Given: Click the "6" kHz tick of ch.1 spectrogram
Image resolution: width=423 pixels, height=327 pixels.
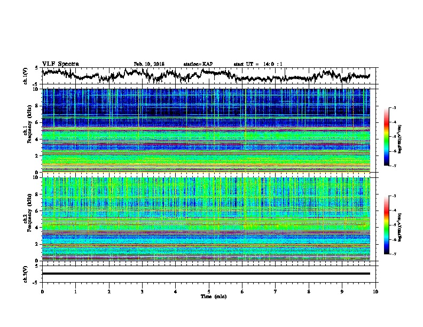Looking at the screenshot, I should pyautogui.click(x=37, y=122).
